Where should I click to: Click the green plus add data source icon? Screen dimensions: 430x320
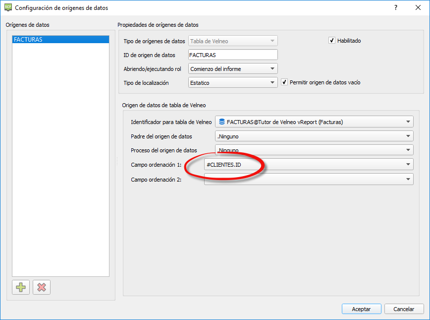(21, 287)
